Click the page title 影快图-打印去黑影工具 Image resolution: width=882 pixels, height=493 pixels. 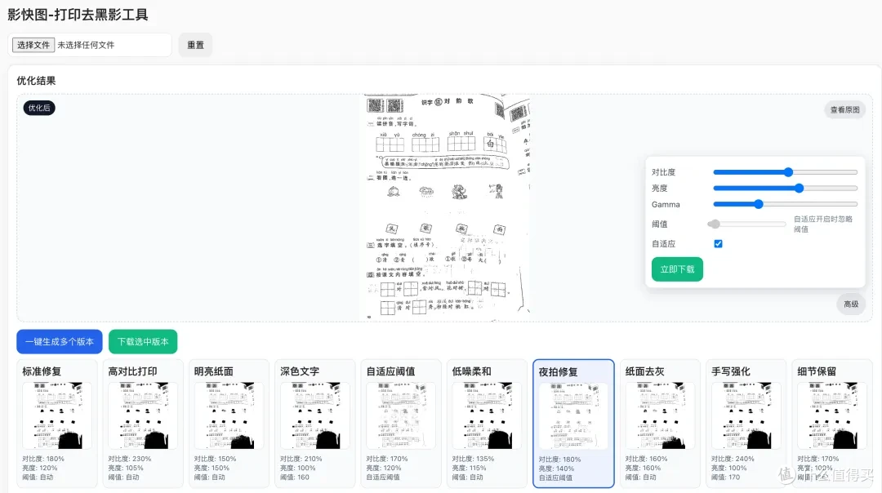click(x=78, y=15)
